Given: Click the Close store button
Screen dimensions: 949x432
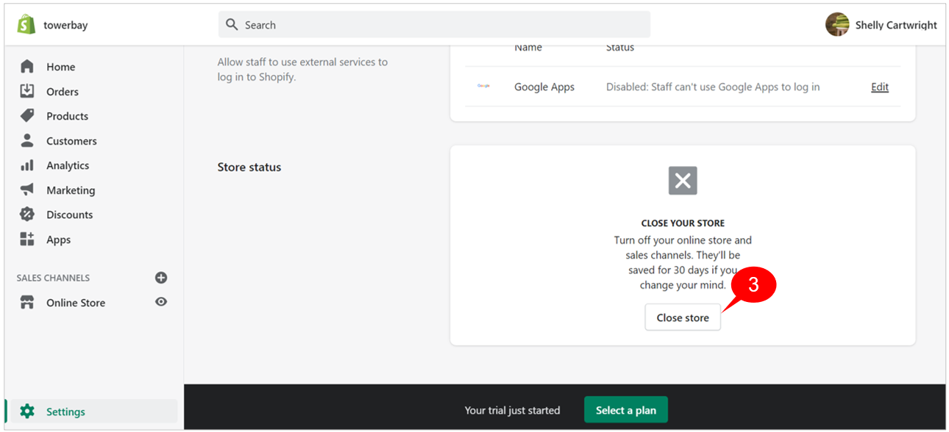Looking at the screenshot, I should pyautogui.click(x=683, y=317).
